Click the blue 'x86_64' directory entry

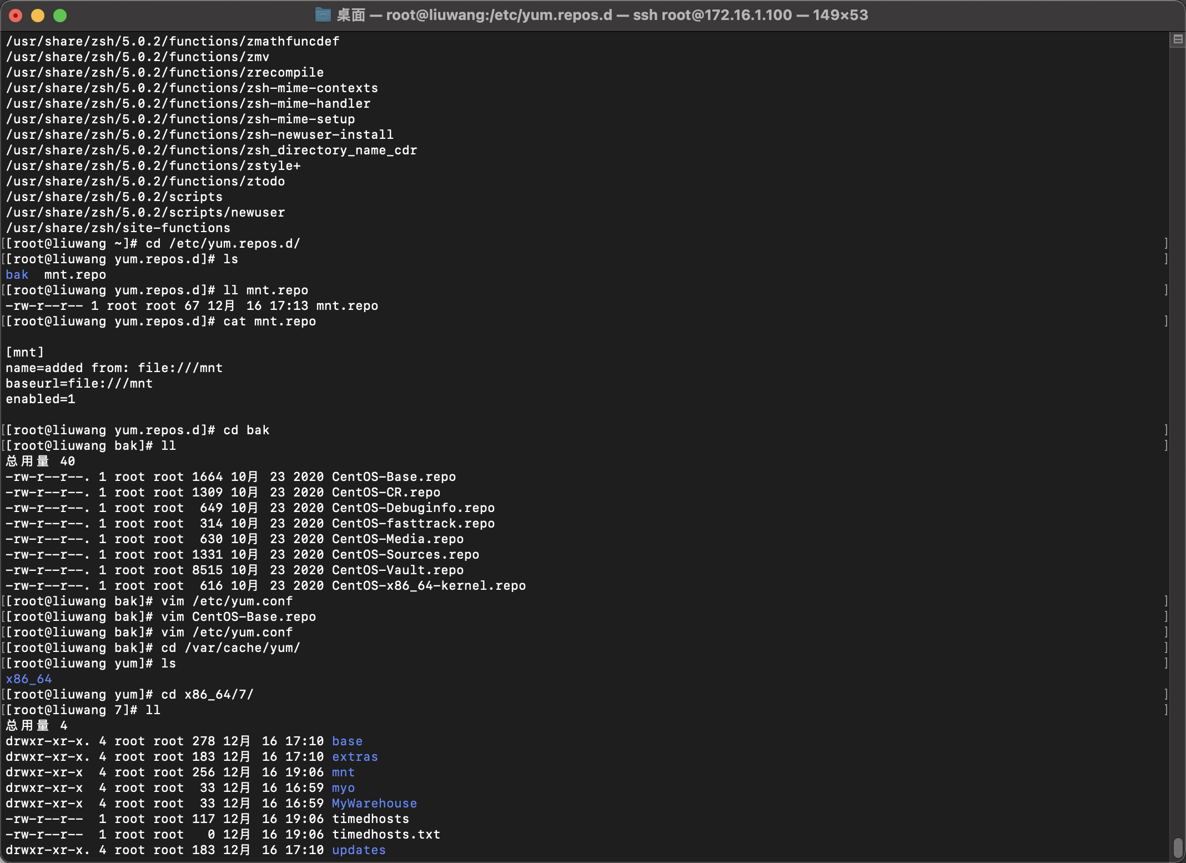[28, 679]
